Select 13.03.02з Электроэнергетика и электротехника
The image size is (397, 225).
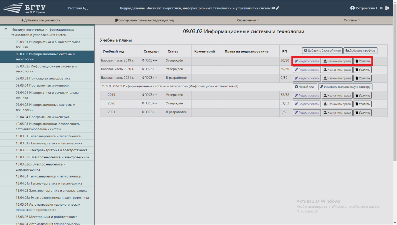[x=47, y=157]
